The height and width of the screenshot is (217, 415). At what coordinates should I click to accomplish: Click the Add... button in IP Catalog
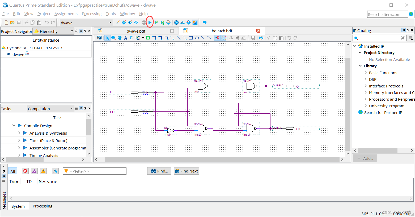click(365, 158)
